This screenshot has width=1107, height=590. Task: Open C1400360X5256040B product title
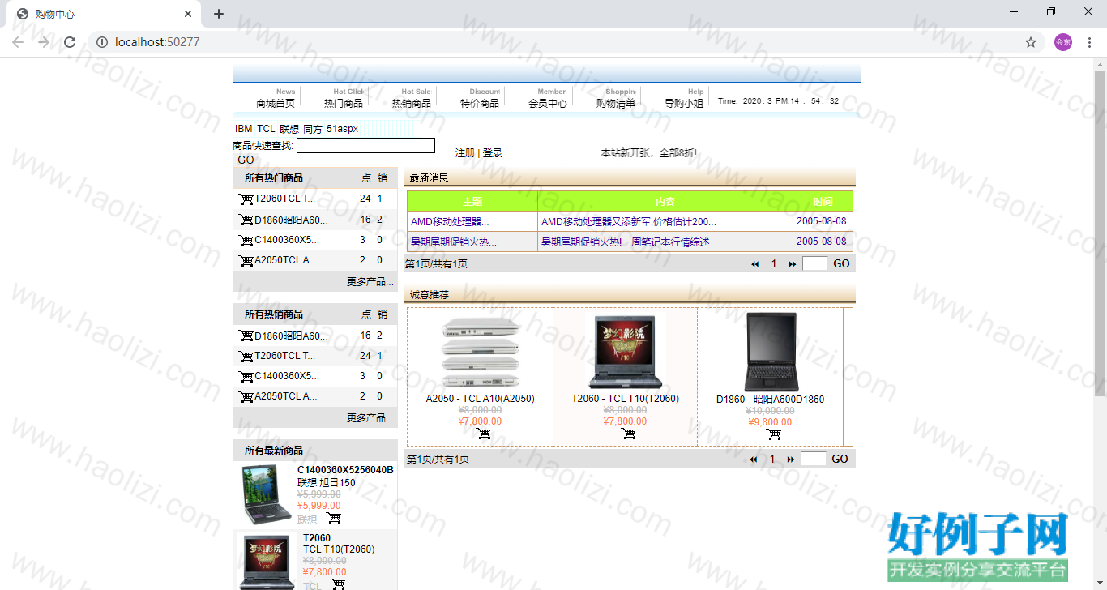(345, 470)
